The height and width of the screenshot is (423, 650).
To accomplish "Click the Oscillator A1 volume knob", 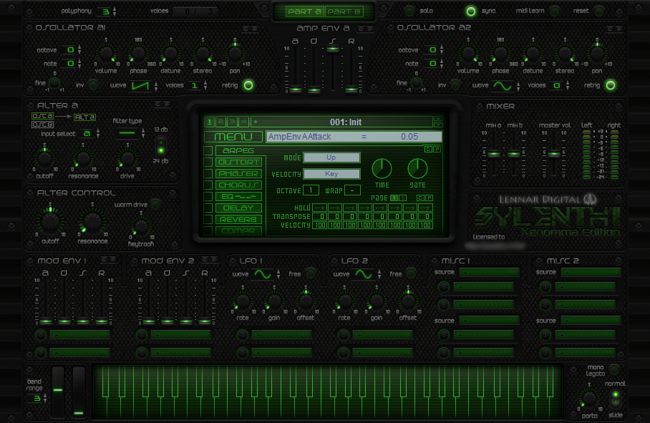I will (x=106, y=54).
